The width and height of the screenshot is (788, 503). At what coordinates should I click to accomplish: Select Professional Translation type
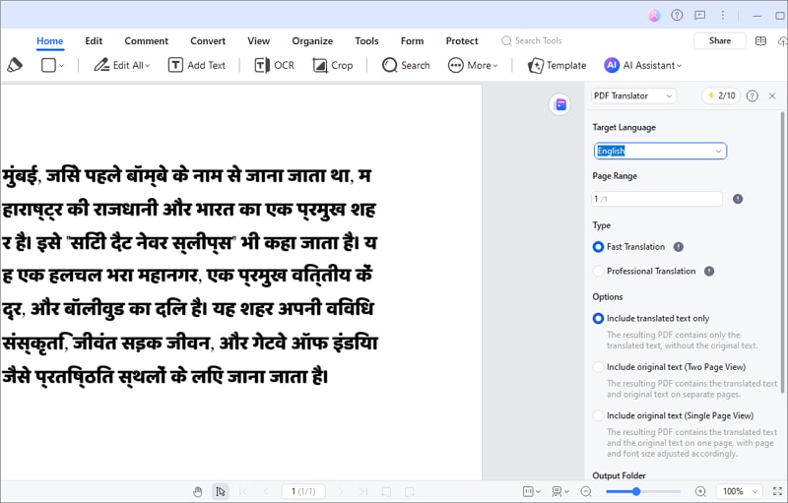[598, 271]
